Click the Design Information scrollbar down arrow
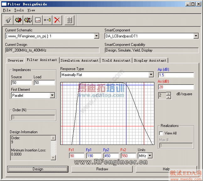Viewport: 203px width, 181px height. click(53, 158)
